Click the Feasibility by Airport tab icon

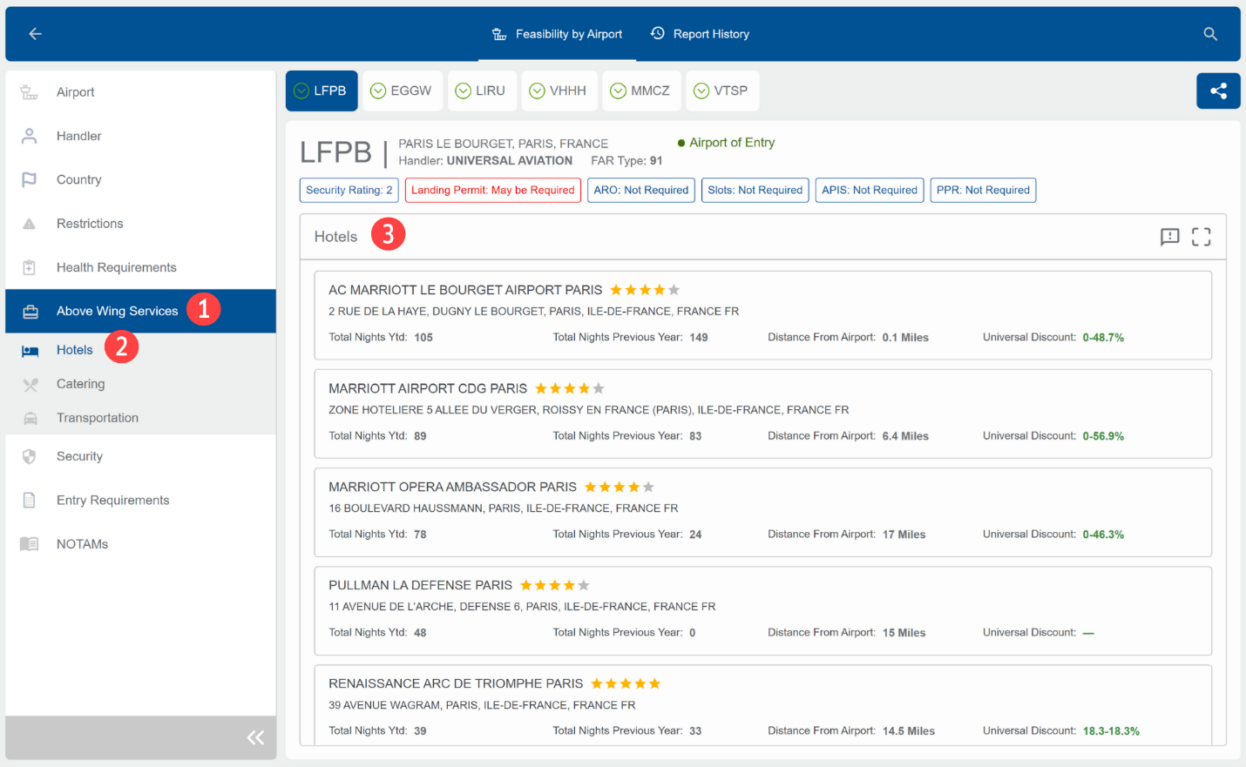point(499,34)
